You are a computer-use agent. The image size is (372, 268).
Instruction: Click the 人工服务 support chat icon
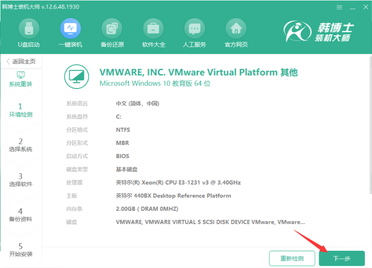[194, 29]
